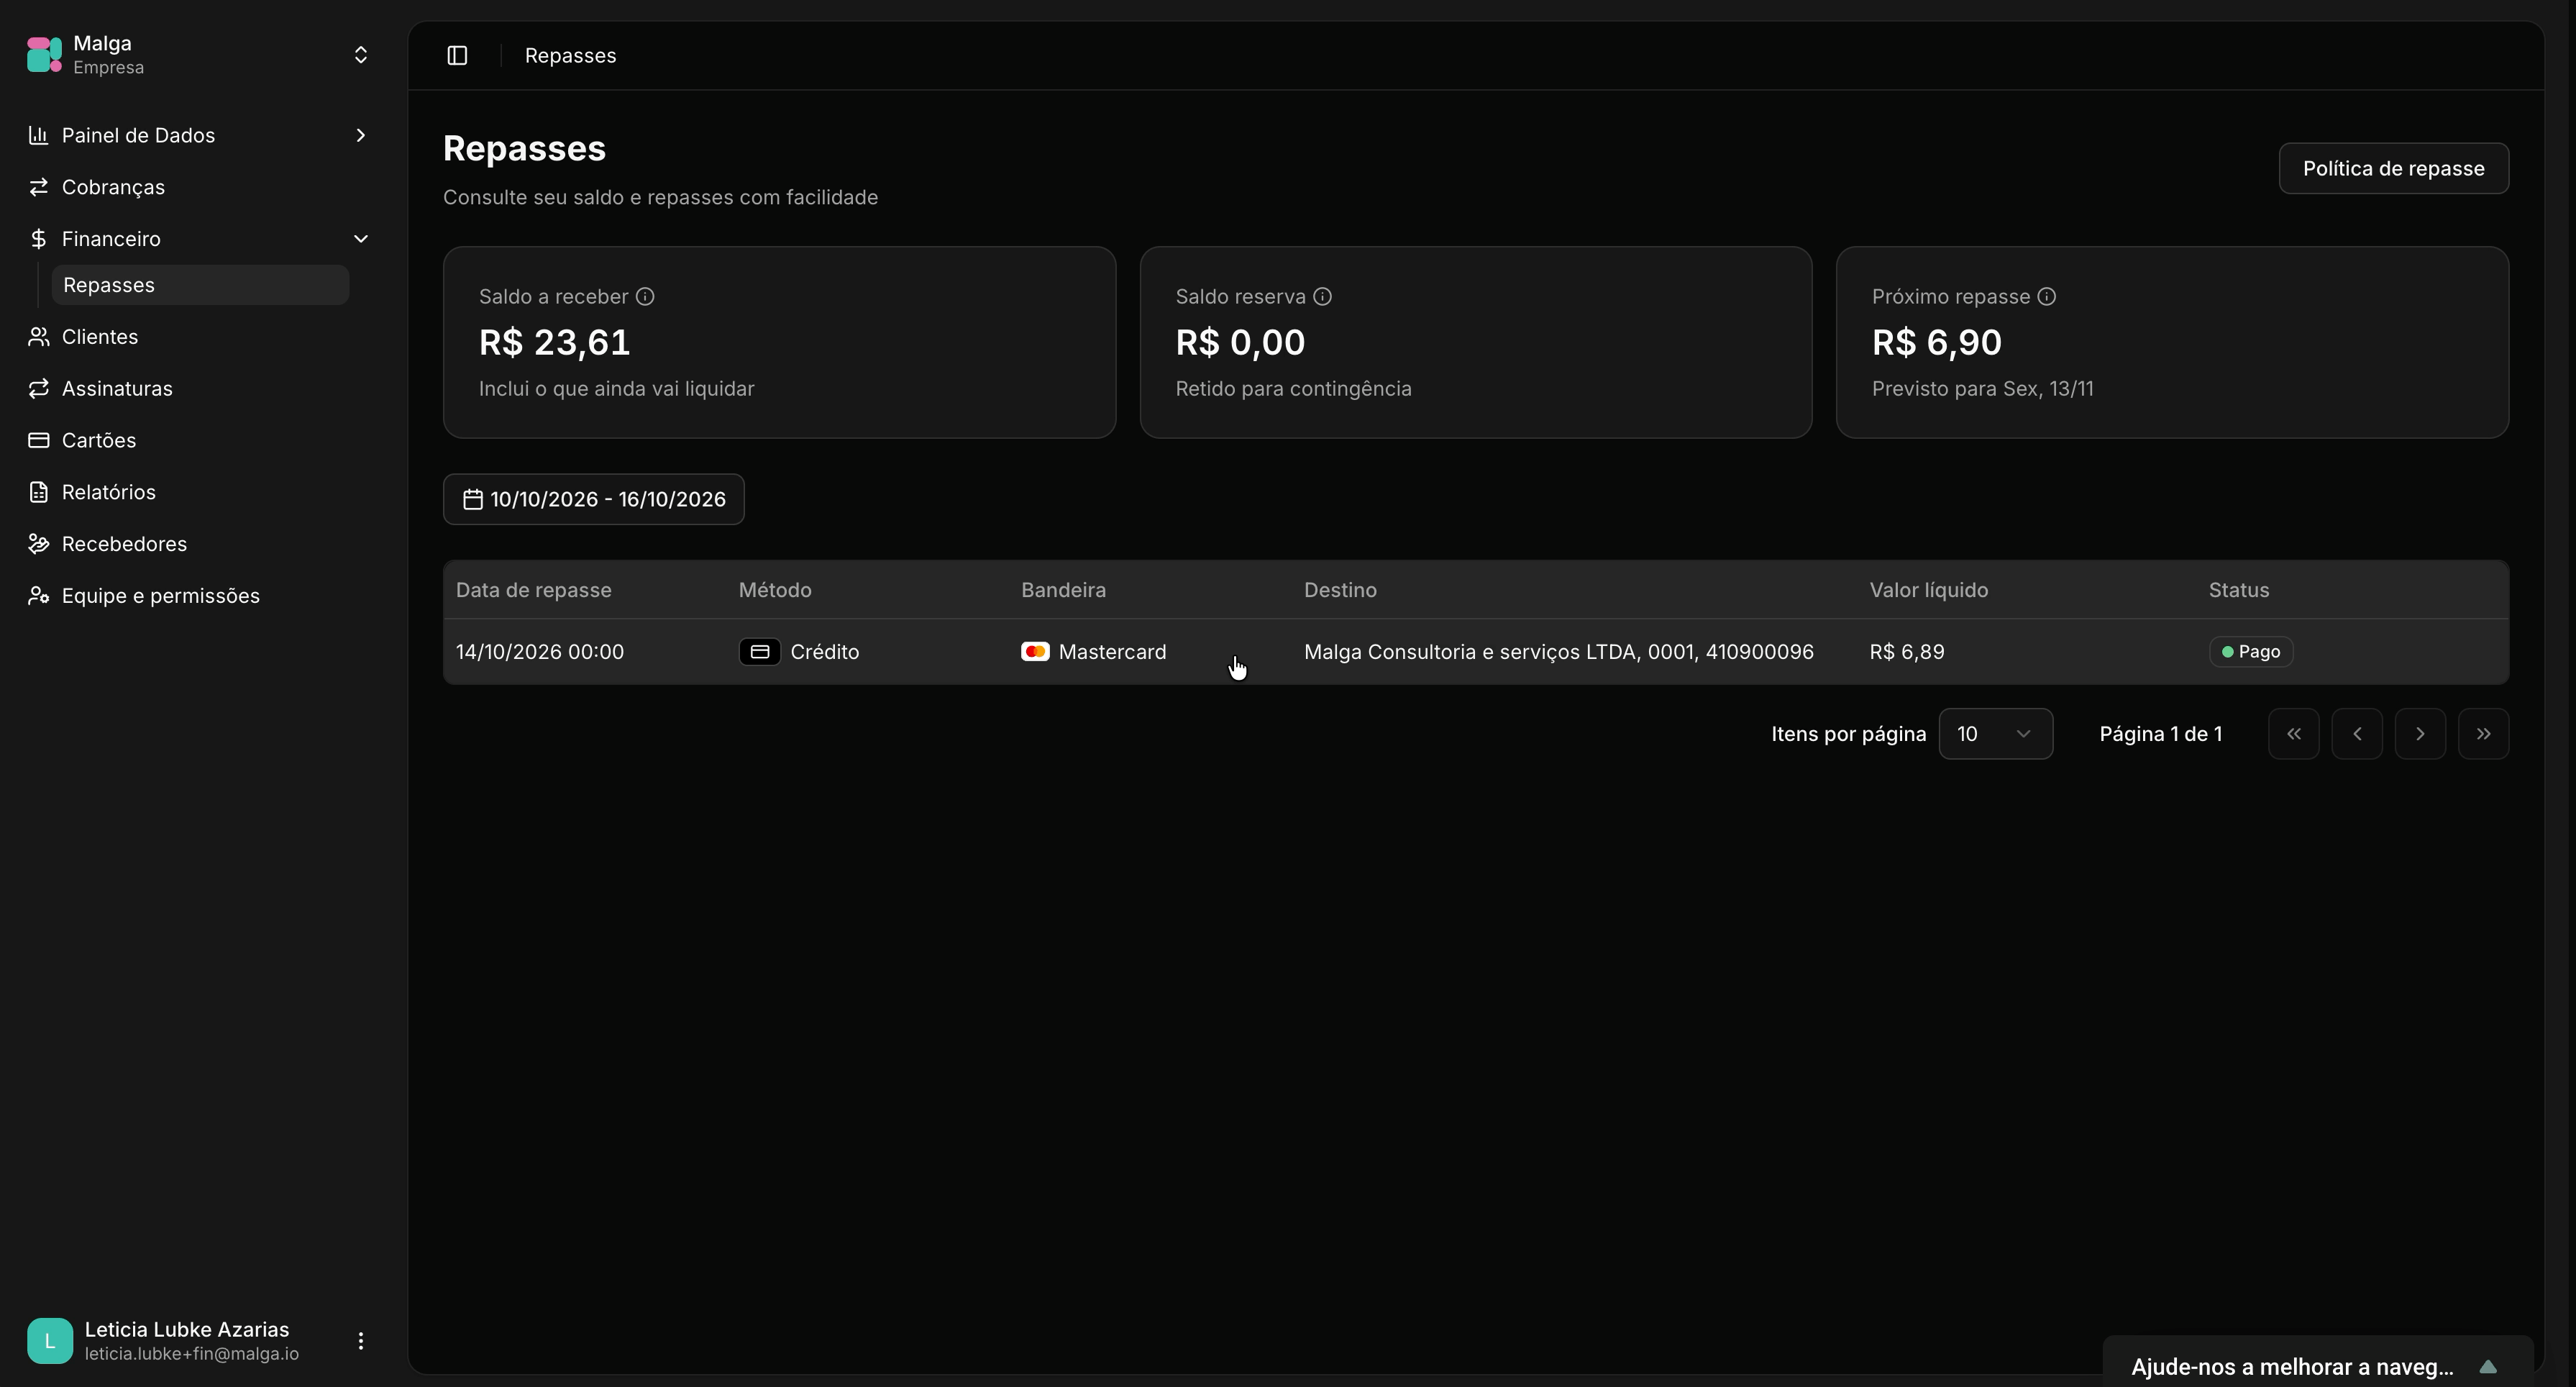This screenshot has height=1387, width=2576.
Task: Collapse the Financeiro section chevron
Action: 361,239
